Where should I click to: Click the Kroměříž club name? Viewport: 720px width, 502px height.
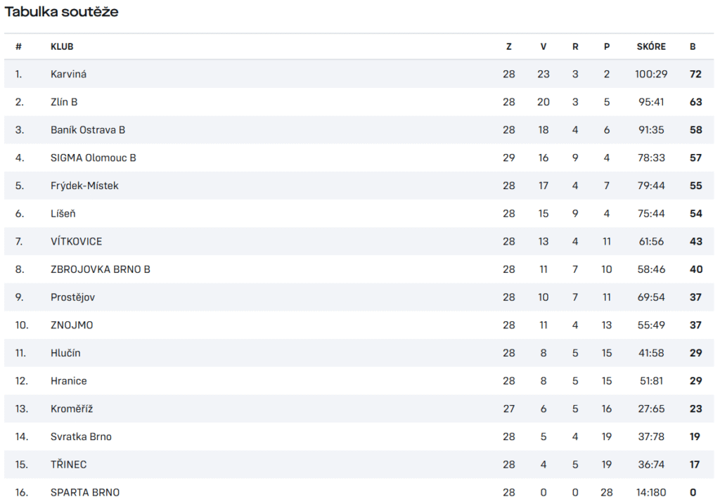click(72, 408)
